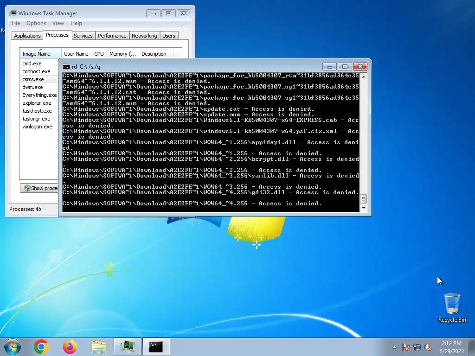Click the cmd window scroll down arrow
This screenshot has height=356, width=475.
pos(364,208)
